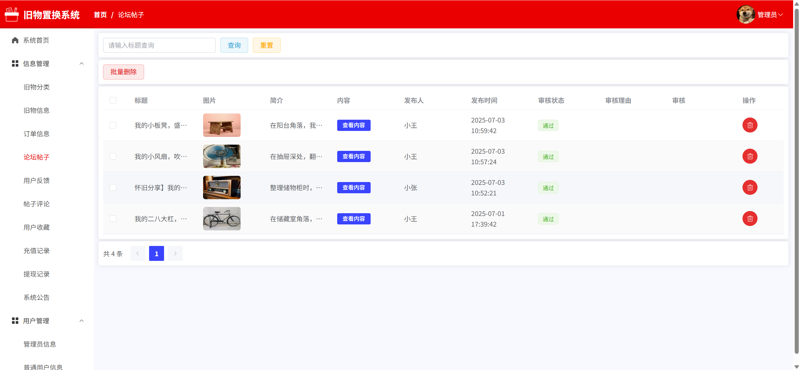The width and height of the screenshot is (800, 370).
Task: Open the 管理员 account dropdown
Action: [770, 15]
